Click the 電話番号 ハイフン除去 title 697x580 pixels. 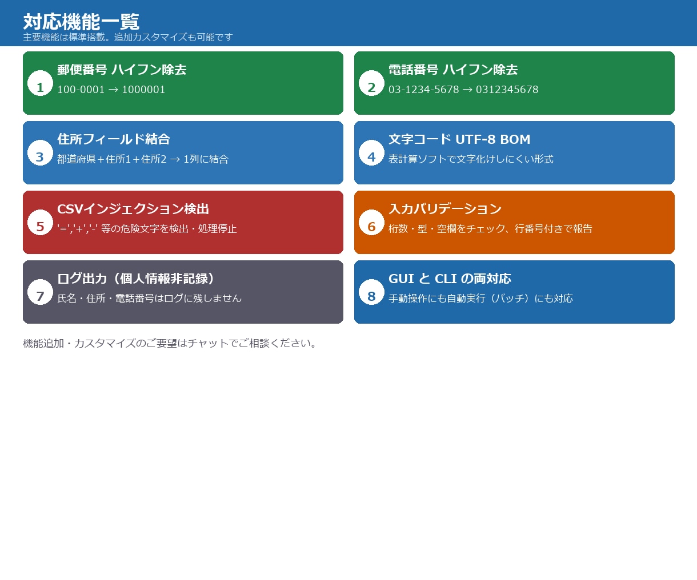tap(453, 70)
